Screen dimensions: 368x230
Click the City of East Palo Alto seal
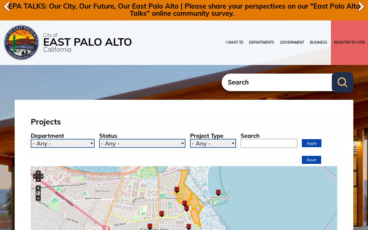tap(21, 43)
